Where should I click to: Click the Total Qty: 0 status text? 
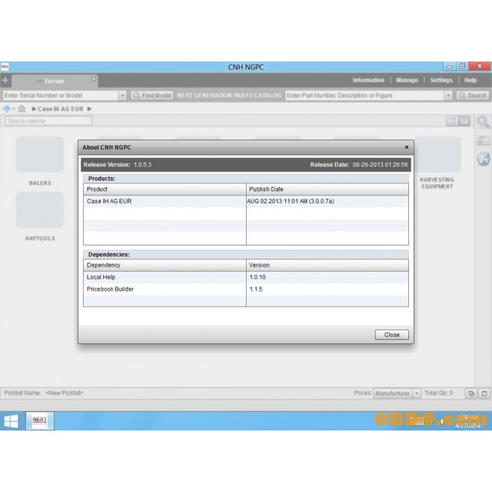[x=438, y=393]
